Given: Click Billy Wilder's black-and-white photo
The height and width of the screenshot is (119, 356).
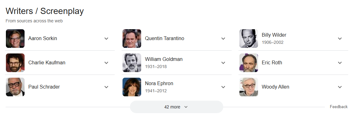Looking at the screenshot, I should (249, 39).
